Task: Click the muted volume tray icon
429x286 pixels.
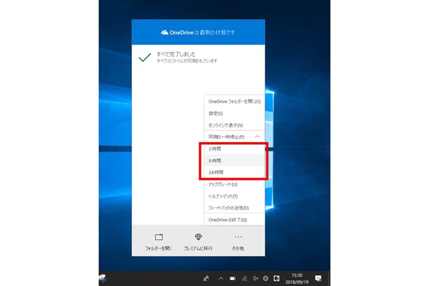Action: pyautogui.click(x=255, y=279)
